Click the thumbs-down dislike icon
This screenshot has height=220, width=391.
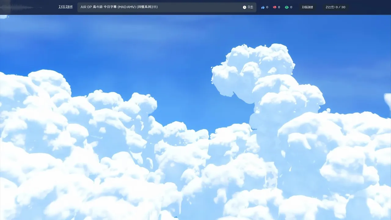tap(275, 7)
